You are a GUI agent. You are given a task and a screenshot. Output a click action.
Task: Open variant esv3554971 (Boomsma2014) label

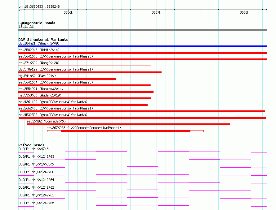tap(41, 89)
